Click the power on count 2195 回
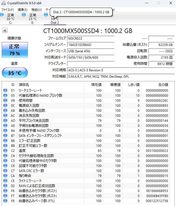Image resolution: width=176 pixels, height=206 pixels. point(161,57)
